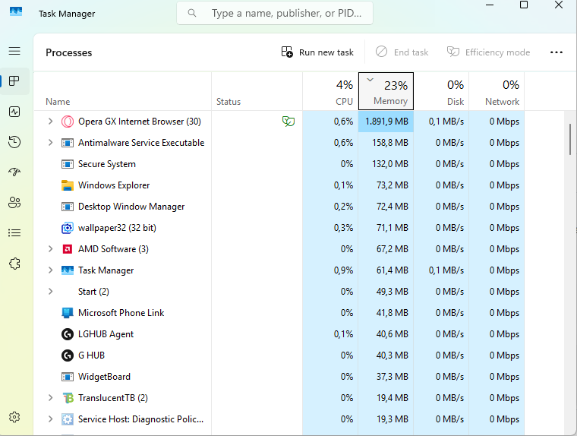Maximize the Task Manager window

tap(524, 5)
